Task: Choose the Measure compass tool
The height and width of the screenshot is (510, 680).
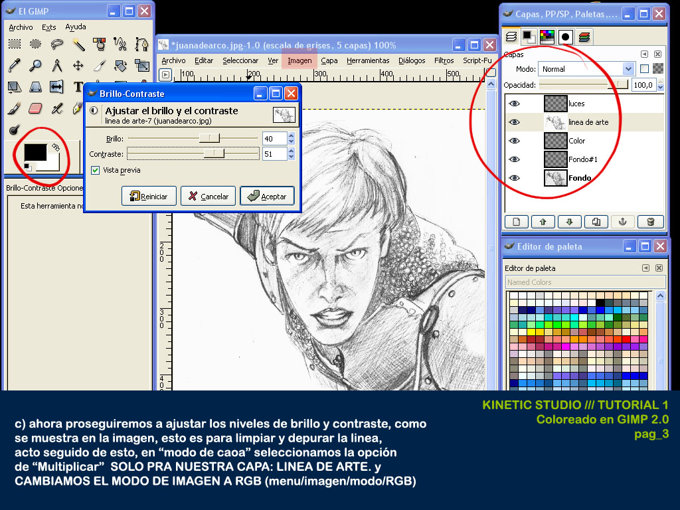Action: click(x=57, y=66)
